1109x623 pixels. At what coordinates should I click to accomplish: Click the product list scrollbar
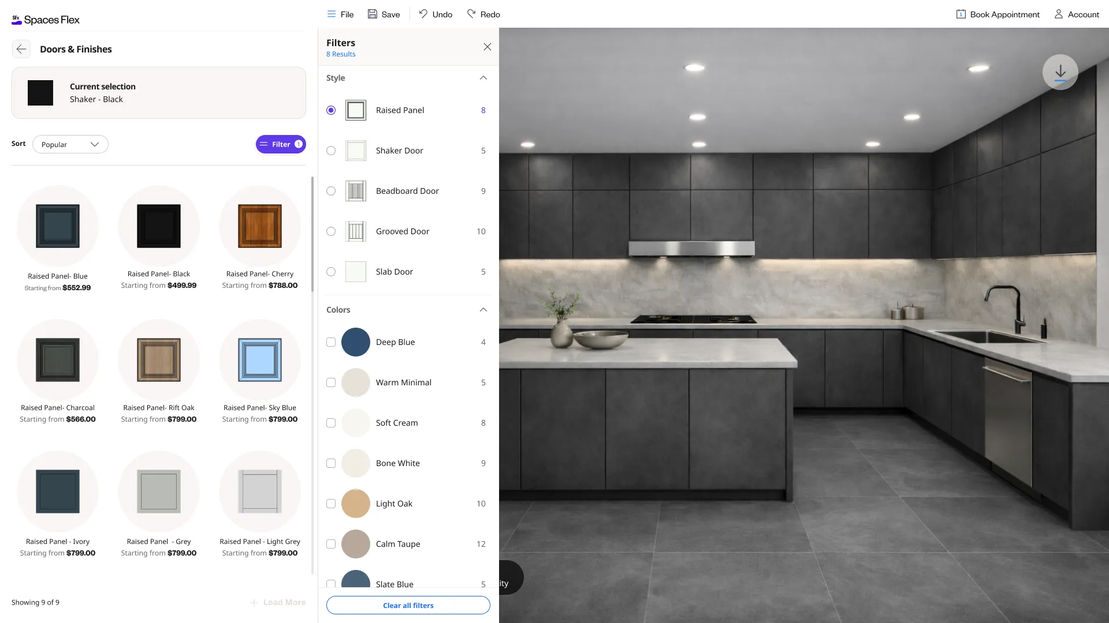[x=312, y=234]
